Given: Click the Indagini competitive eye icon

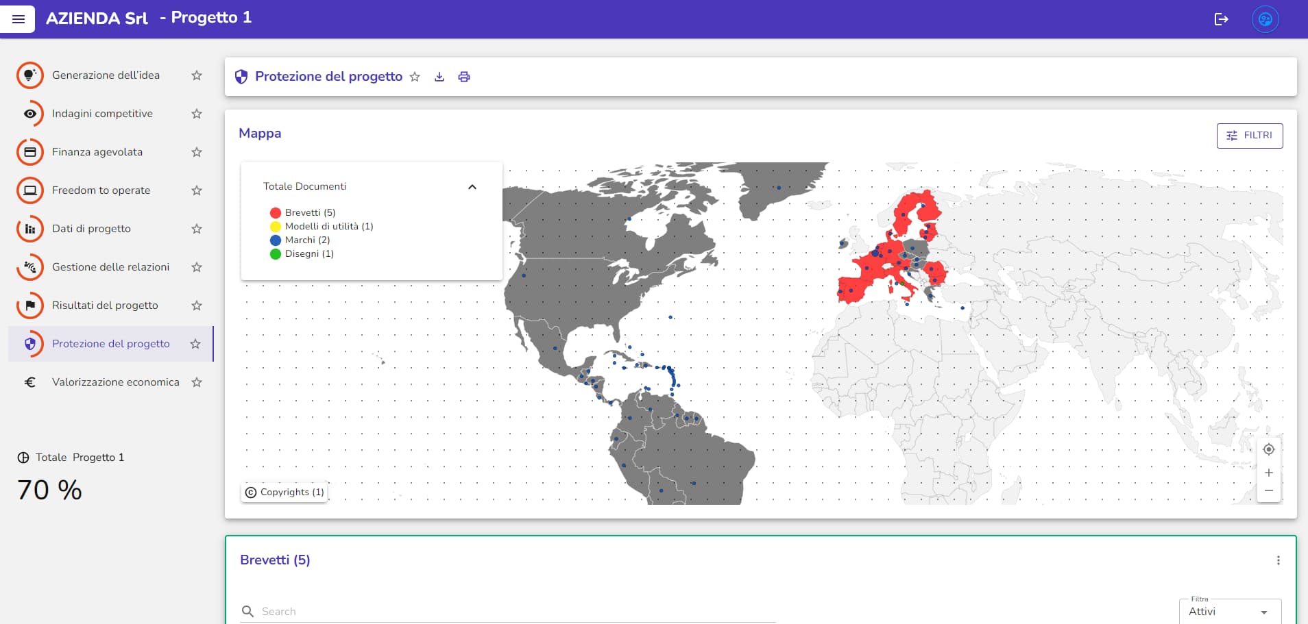Looking at the screenshot, I should [x=29, y=114].
